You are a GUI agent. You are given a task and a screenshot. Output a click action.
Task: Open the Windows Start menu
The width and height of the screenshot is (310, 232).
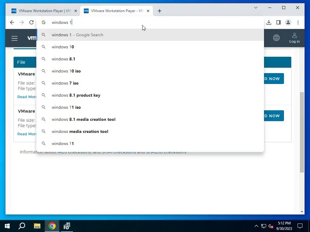(7, 226)
